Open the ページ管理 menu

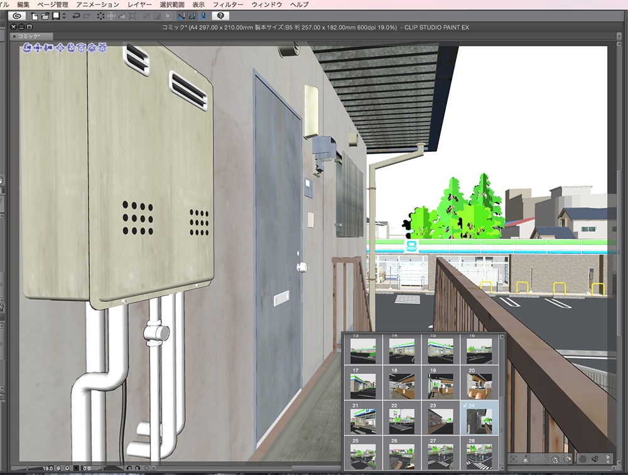coord(53,4)
